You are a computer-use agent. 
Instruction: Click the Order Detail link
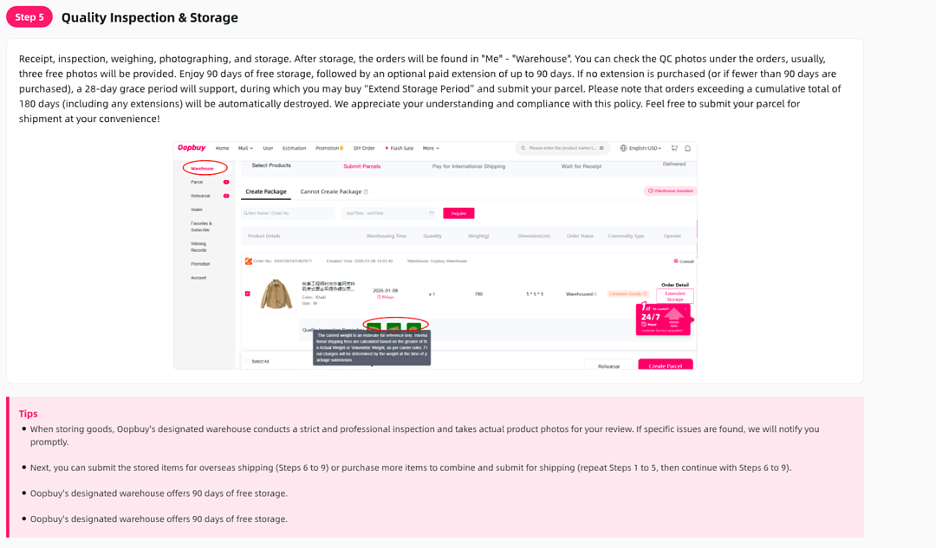[x=674, y=285]
